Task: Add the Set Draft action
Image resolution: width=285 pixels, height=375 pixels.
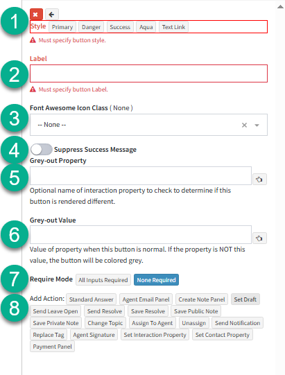Action: 245,299
